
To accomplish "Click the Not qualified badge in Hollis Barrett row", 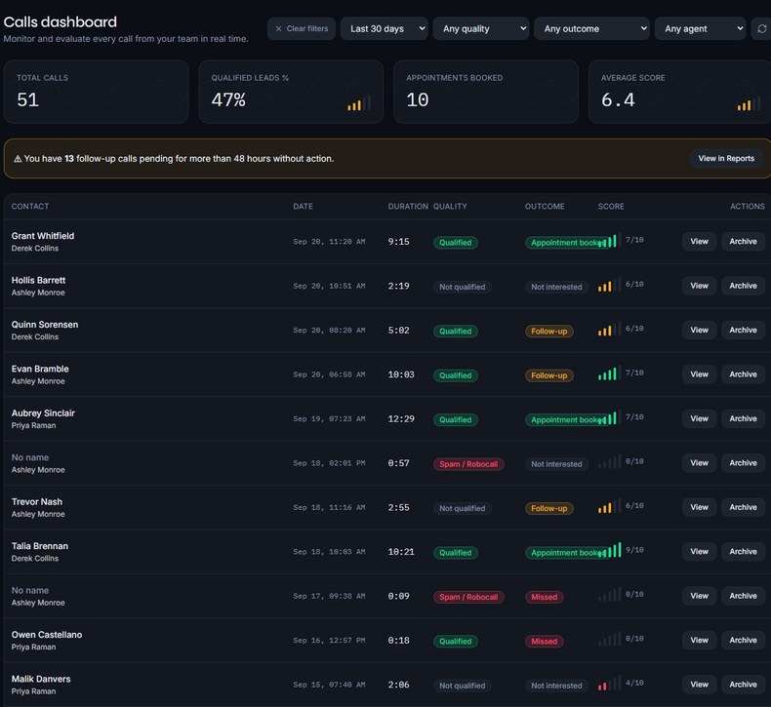I will click(463, 287).
